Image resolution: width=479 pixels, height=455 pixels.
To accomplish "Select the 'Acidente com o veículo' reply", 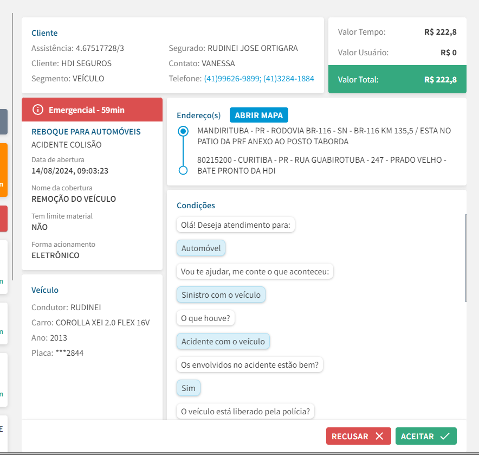I will [x=223, y=342].
